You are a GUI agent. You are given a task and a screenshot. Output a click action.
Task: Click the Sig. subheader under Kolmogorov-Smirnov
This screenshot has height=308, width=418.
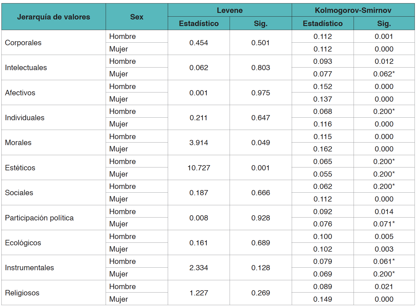click(x=384, y=23)
